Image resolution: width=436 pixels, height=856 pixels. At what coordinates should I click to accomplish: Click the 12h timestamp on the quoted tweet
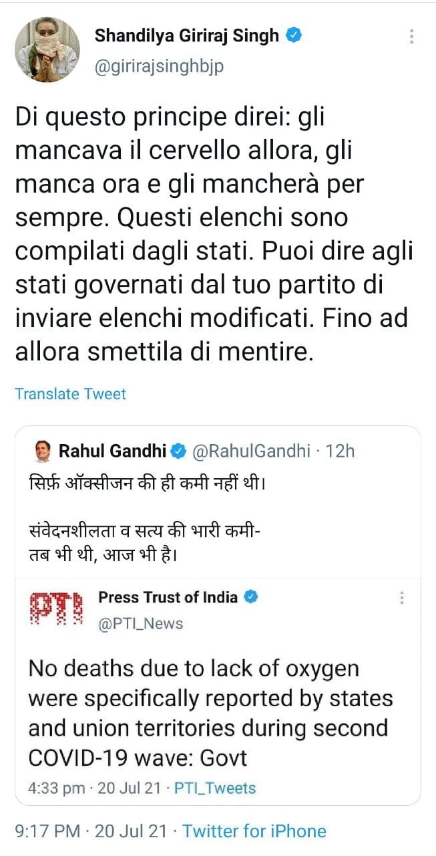pyautogui.click(x=341, y=451)
